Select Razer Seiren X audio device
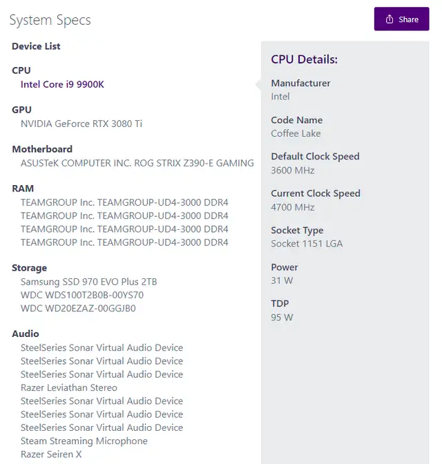Image resolution: width=442 pixels, height=464 pixels. [x=51, y=454]
